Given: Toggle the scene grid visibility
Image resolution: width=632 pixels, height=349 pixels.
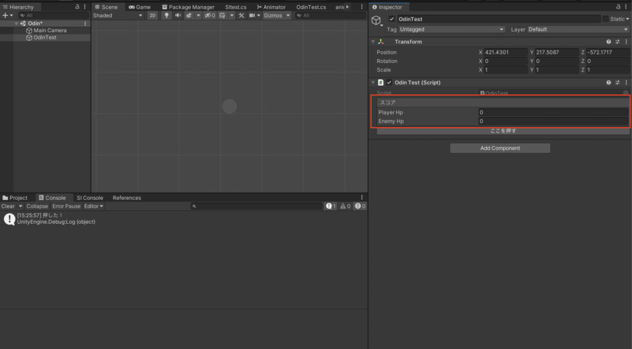Looking at the screenshot, I should pyautogui.click(x=222, y=15).
